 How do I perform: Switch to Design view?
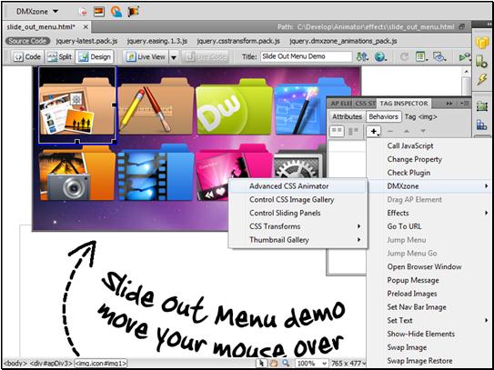(x=95, y=57)
